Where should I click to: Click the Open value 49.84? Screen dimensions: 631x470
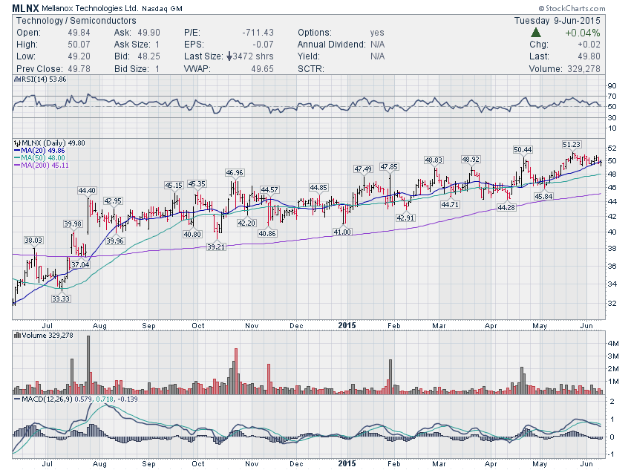(x=79, y=33)
